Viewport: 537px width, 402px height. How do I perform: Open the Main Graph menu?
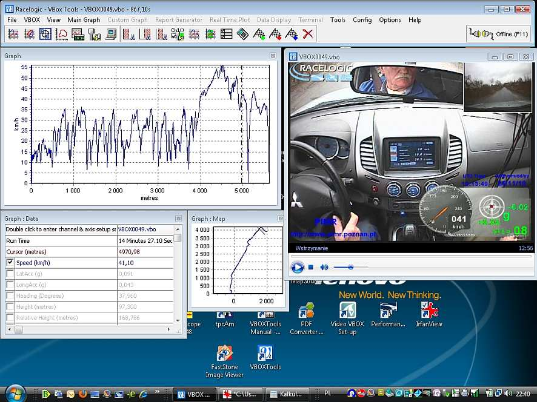tap(84, 20)
